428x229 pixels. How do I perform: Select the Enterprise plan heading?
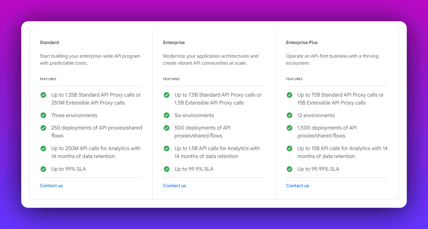[174, 42]
